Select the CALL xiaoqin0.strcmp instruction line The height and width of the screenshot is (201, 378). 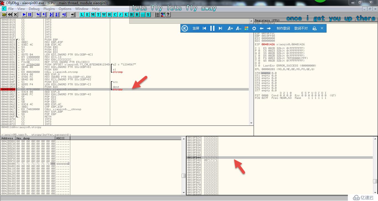pyautogui.click(x=125, y=72)
